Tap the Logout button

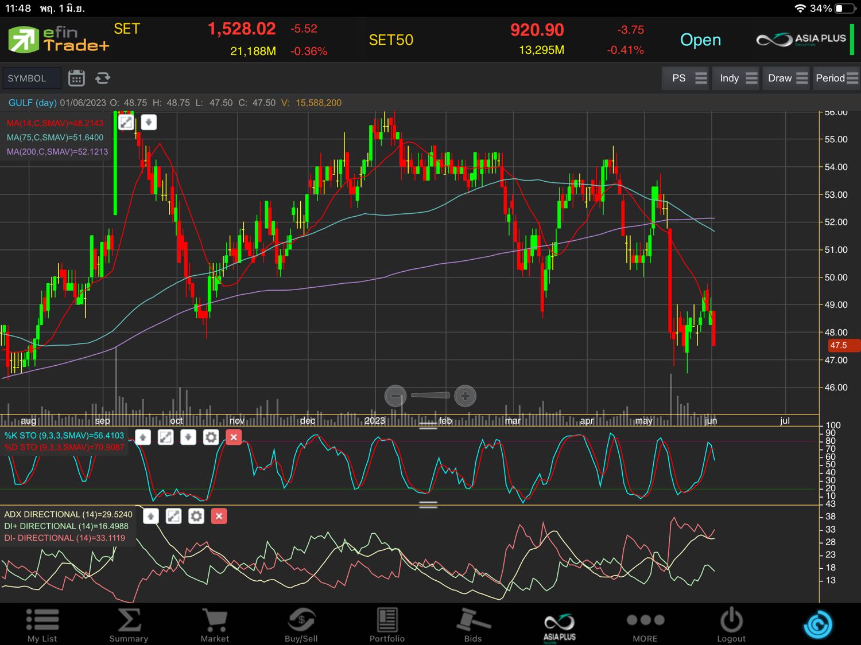pyautogui.click(x=731, y=625)
